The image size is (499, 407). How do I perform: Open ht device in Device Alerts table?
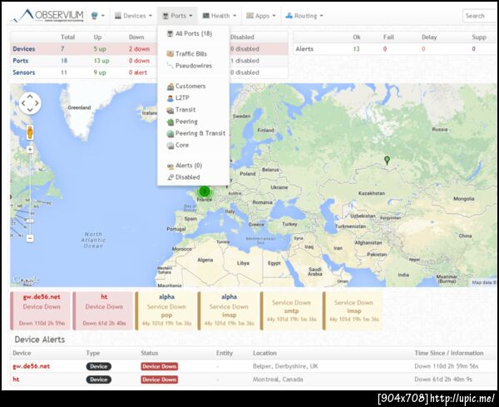click(16, 380)
